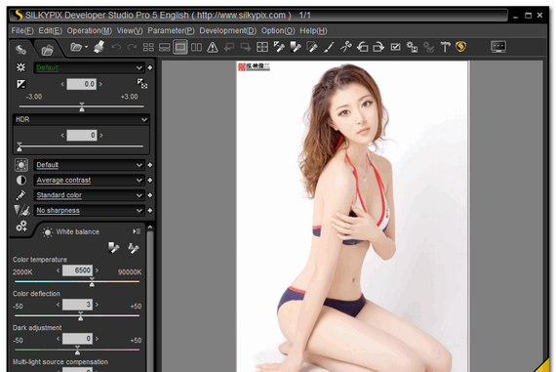Screen dimensions: 556x372
Task: Select the gray balance dropper tool
Action: pos(279,47)
